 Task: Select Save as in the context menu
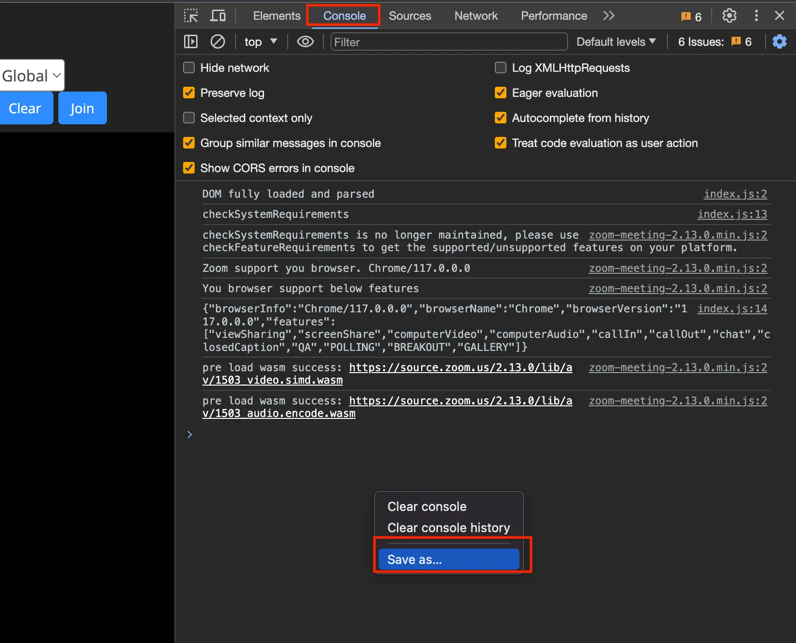(448, 559)
